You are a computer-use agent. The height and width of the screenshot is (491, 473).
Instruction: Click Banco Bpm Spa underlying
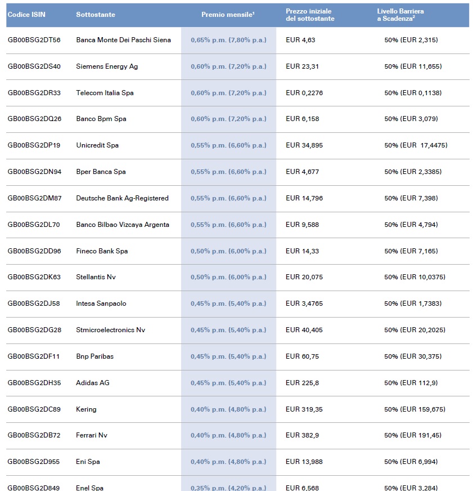click(x=101, y=119)
